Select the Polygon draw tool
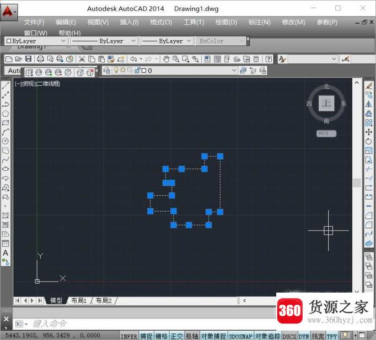Screen dimensions: 376x340 pos(6,114)
